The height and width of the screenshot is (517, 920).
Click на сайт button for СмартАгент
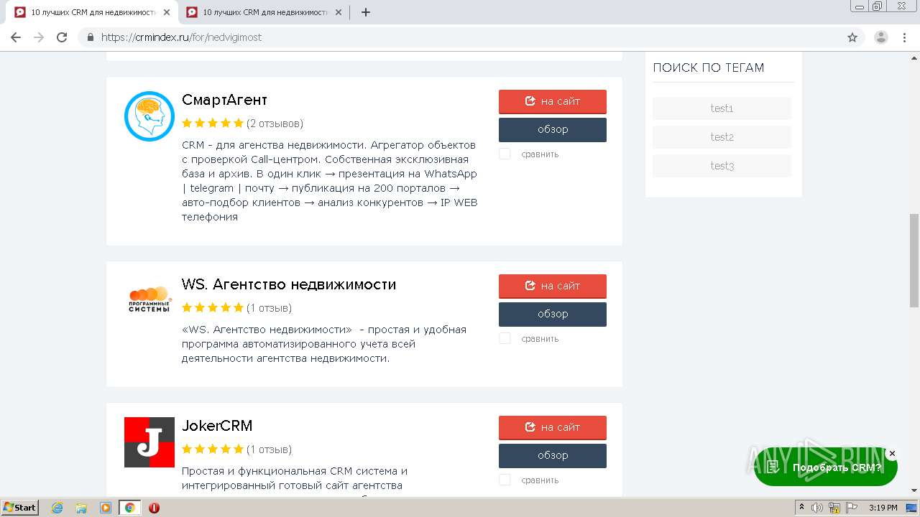click(x=553, y=101)
